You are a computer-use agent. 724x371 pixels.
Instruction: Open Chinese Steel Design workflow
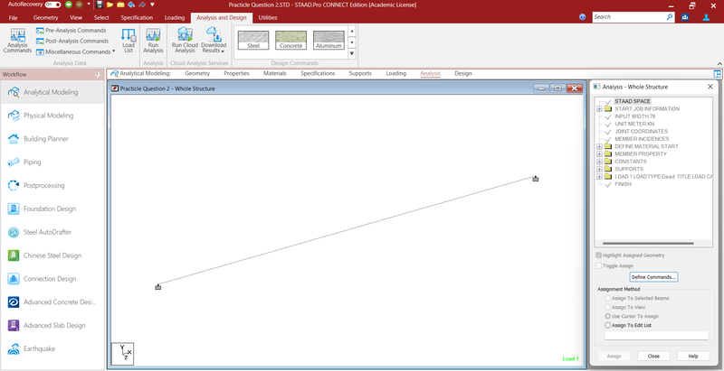52,255
